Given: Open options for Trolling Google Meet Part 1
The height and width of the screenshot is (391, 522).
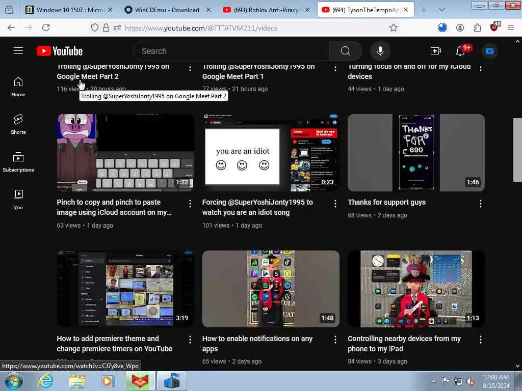Looking at the screenshot, I should point(335,69).
